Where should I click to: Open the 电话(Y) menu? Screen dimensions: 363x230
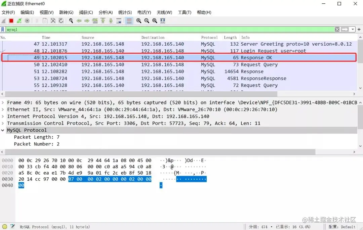click(x=144, y=12)
